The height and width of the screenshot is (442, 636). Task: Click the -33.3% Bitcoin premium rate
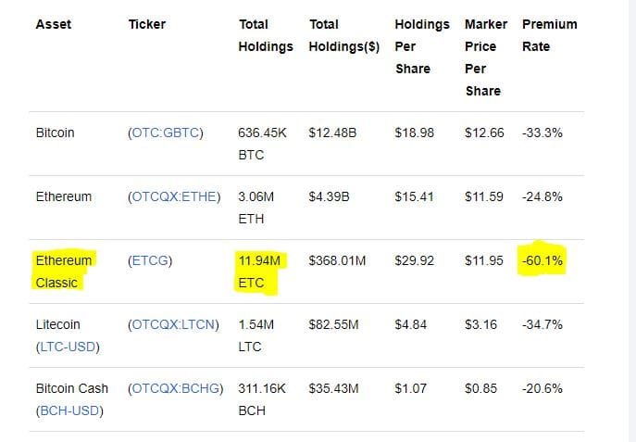542,133
